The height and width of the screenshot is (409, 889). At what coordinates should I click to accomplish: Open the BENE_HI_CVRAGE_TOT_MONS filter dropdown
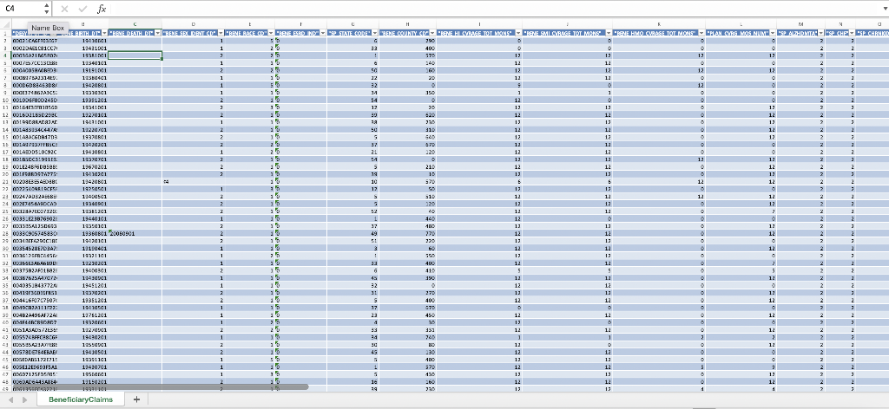click(x=517, y=33)
